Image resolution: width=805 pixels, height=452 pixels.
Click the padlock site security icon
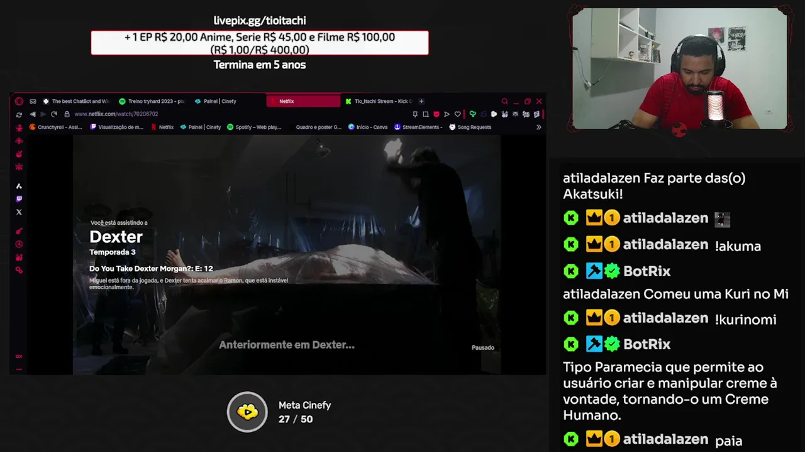point(67,114)
